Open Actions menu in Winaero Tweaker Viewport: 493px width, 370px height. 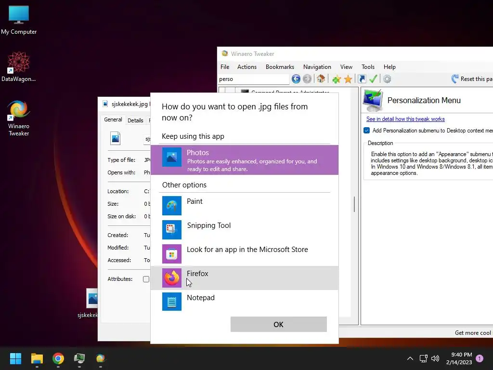point(247,66)
